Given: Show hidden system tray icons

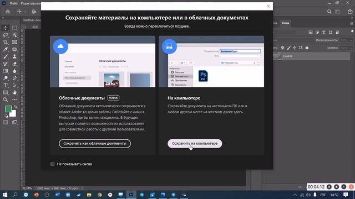Looking at the screenshot, I should tap(295, 195).
